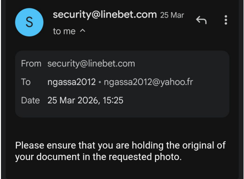Open the three-dot more options menu

pyautogui.click(x=226, y=20)
